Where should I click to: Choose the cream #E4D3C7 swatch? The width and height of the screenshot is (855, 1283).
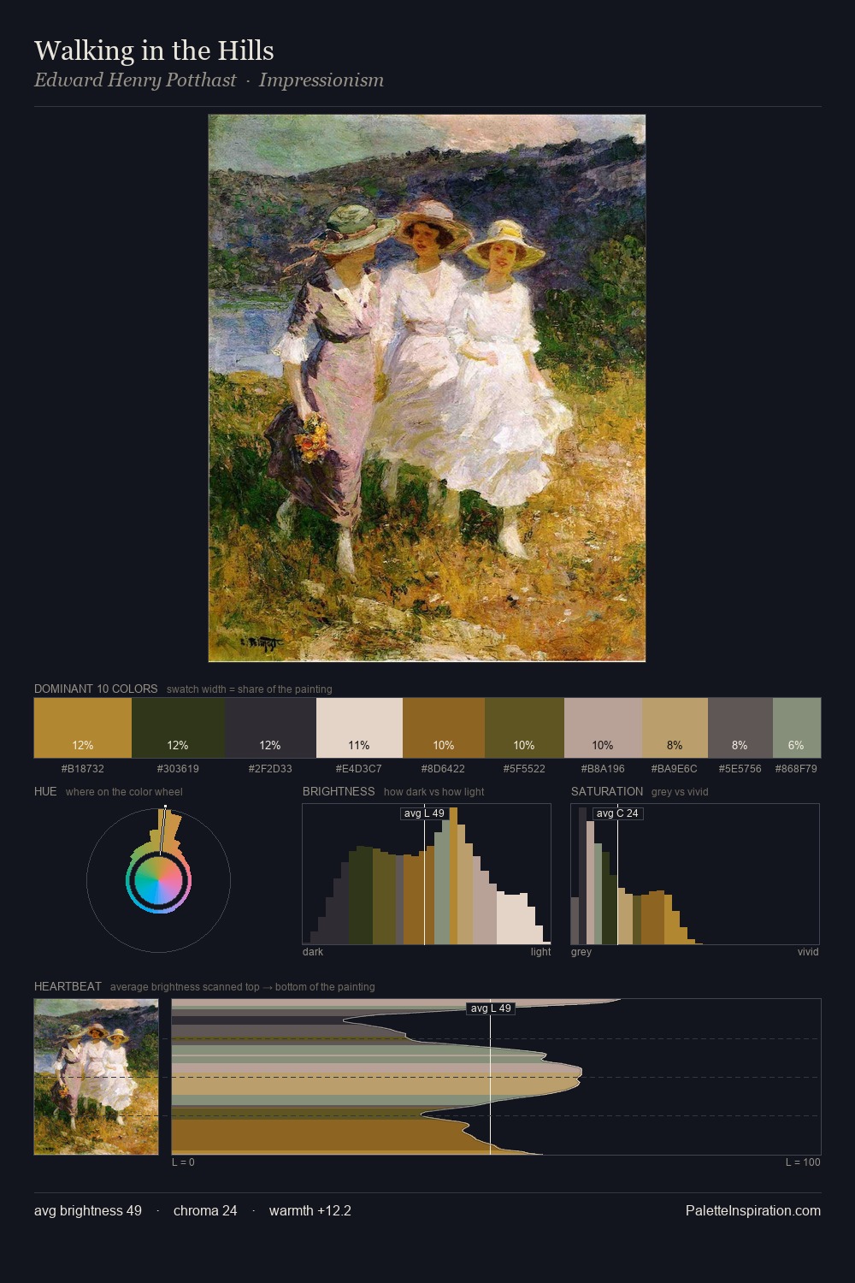click(359, 728)
